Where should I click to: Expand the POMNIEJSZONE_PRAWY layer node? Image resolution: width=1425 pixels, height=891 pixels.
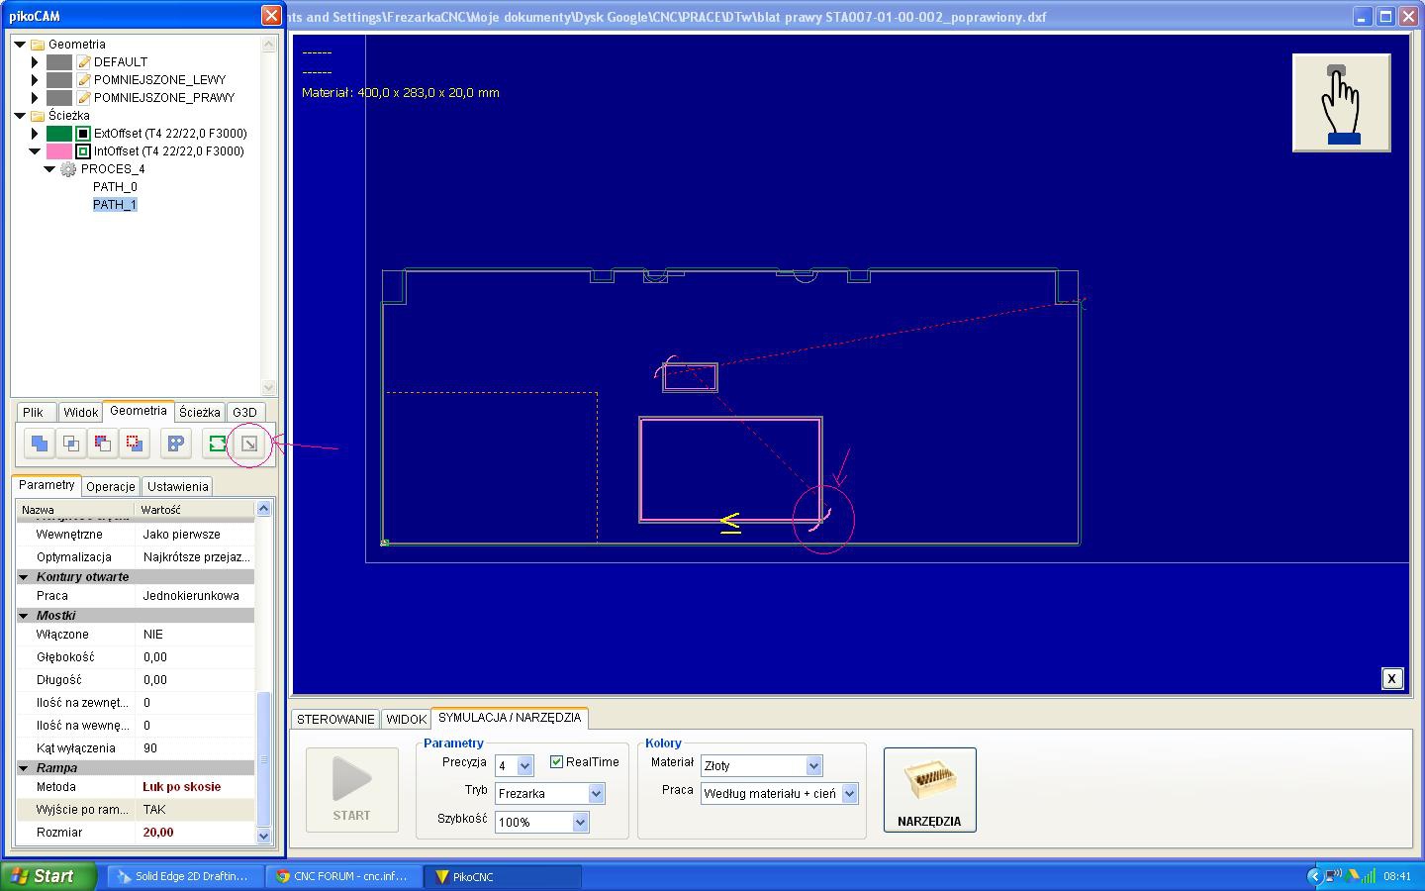click(x=36, y=98)
